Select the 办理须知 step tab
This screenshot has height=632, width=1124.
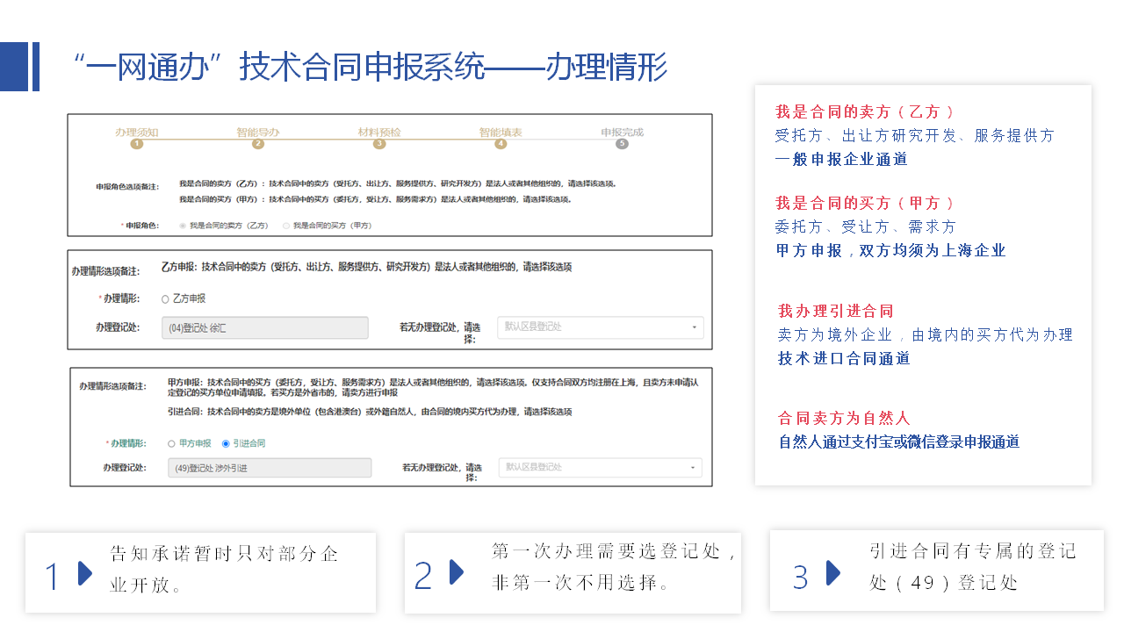point(136,133)
